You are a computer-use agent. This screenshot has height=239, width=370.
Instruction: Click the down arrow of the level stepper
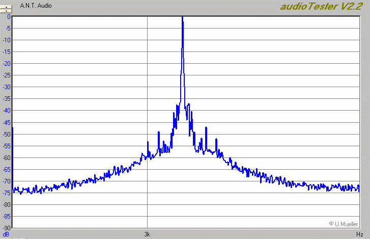(6, 11)
